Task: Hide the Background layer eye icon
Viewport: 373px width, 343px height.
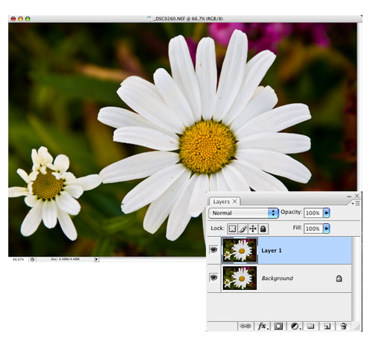Action: coord(213,277)
